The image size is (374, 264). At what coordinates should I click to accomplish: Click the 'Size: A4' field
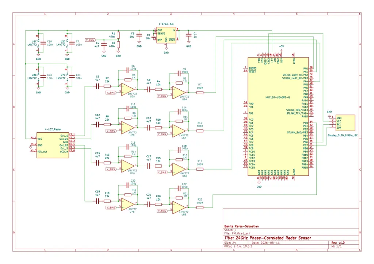[230, 243]
